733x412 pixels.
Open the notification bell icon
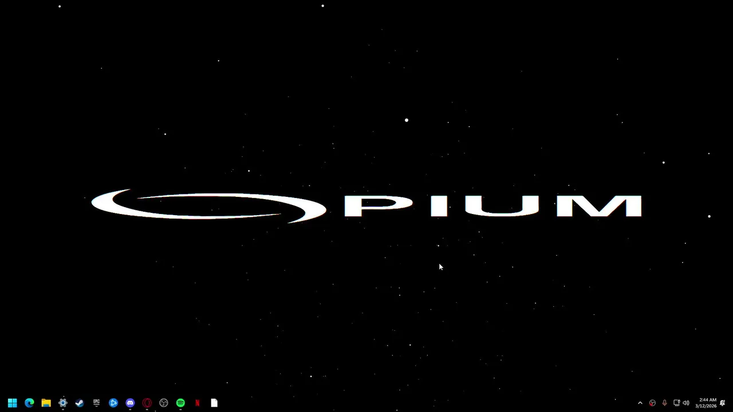point(723,403)
